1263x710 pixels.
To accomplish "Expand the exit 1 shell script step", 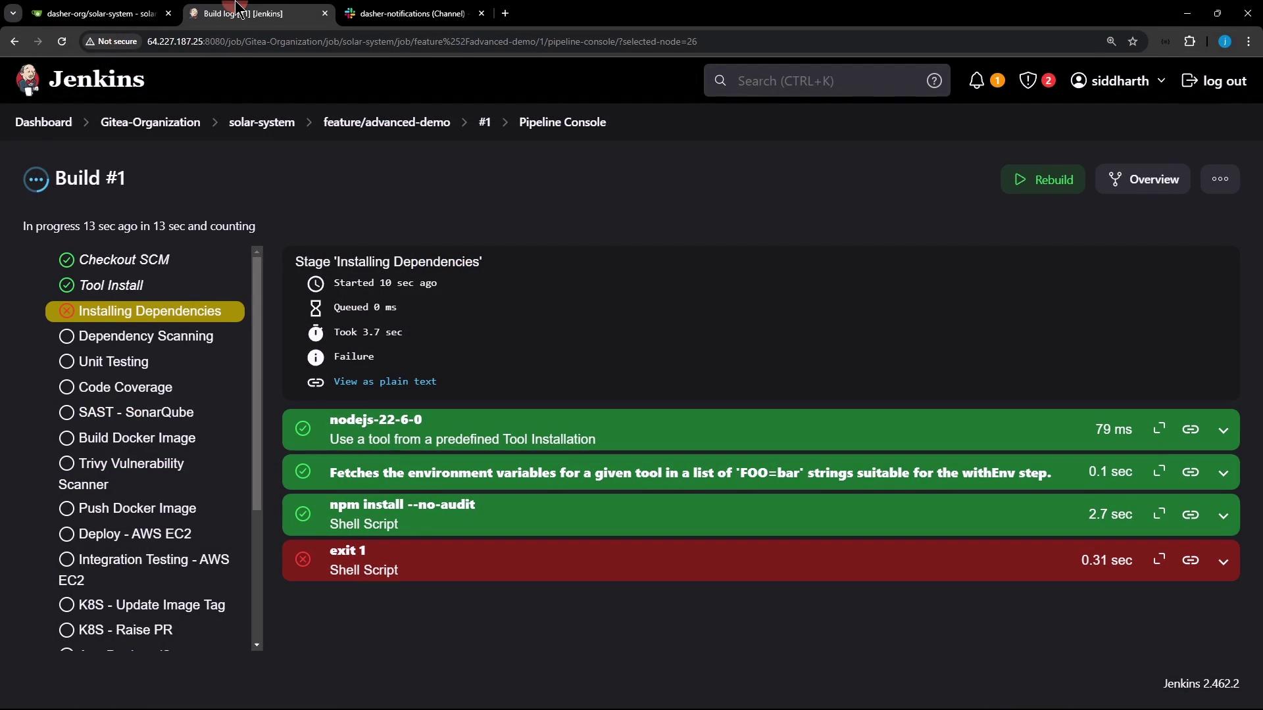I will tap(1223, 561).
